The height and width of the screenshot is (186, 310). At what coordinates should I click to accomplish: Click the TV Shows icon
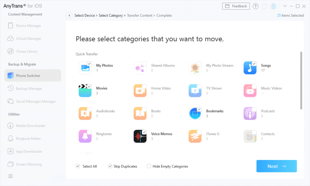(195, 91)
